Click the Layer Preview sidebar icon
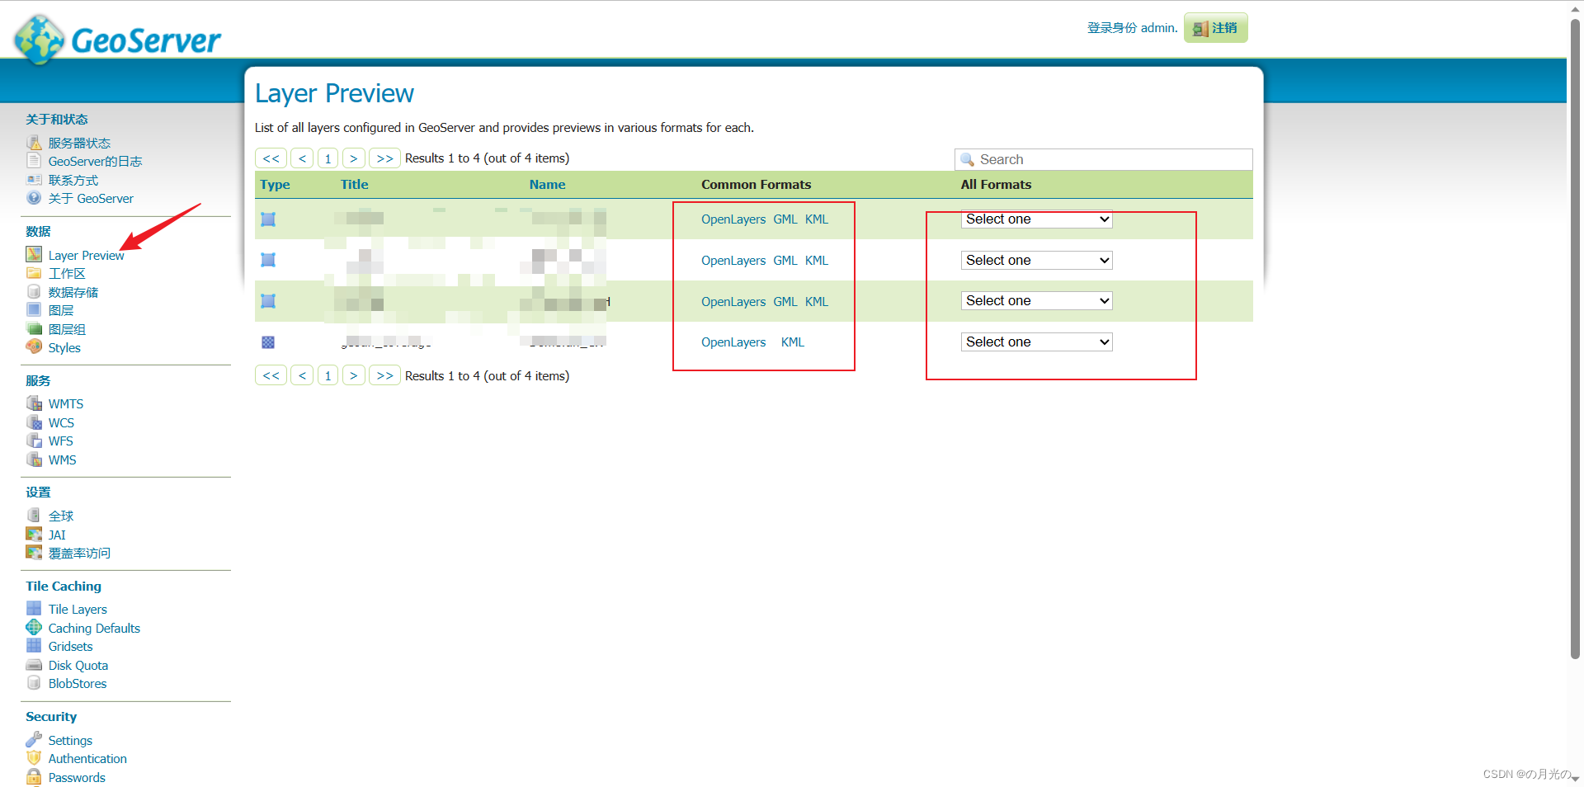 [x=34, y=255]
